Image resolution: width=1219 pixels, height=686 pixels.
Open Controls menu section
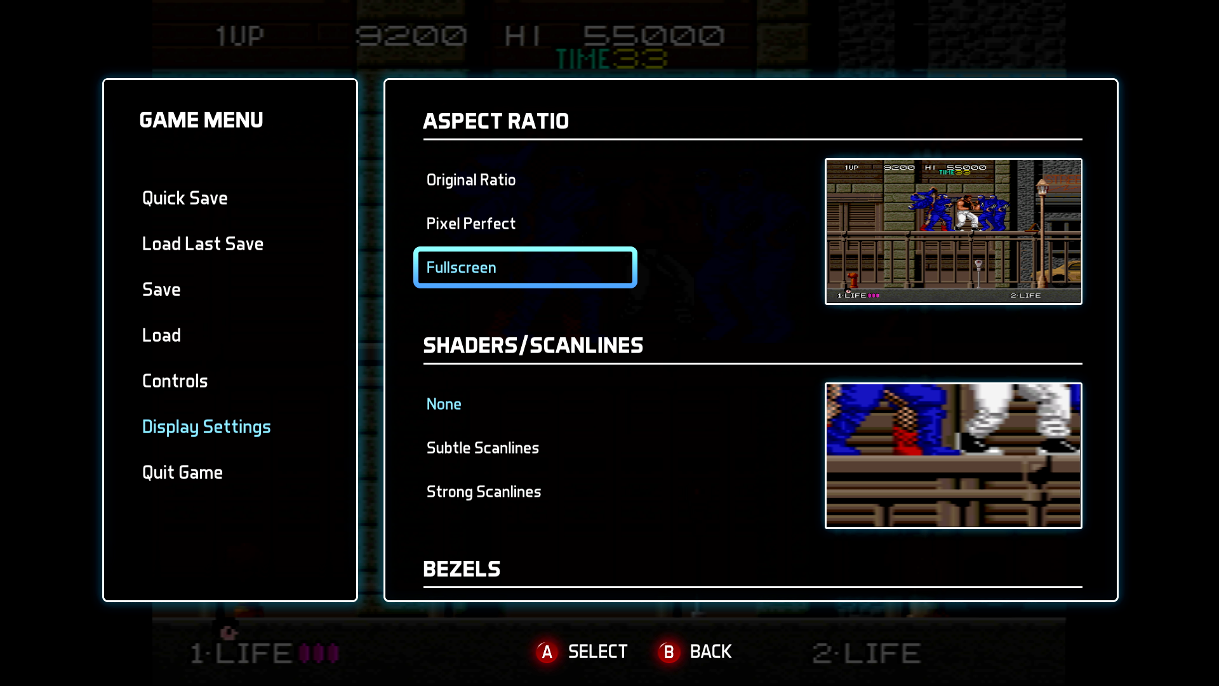coord(175,381)
